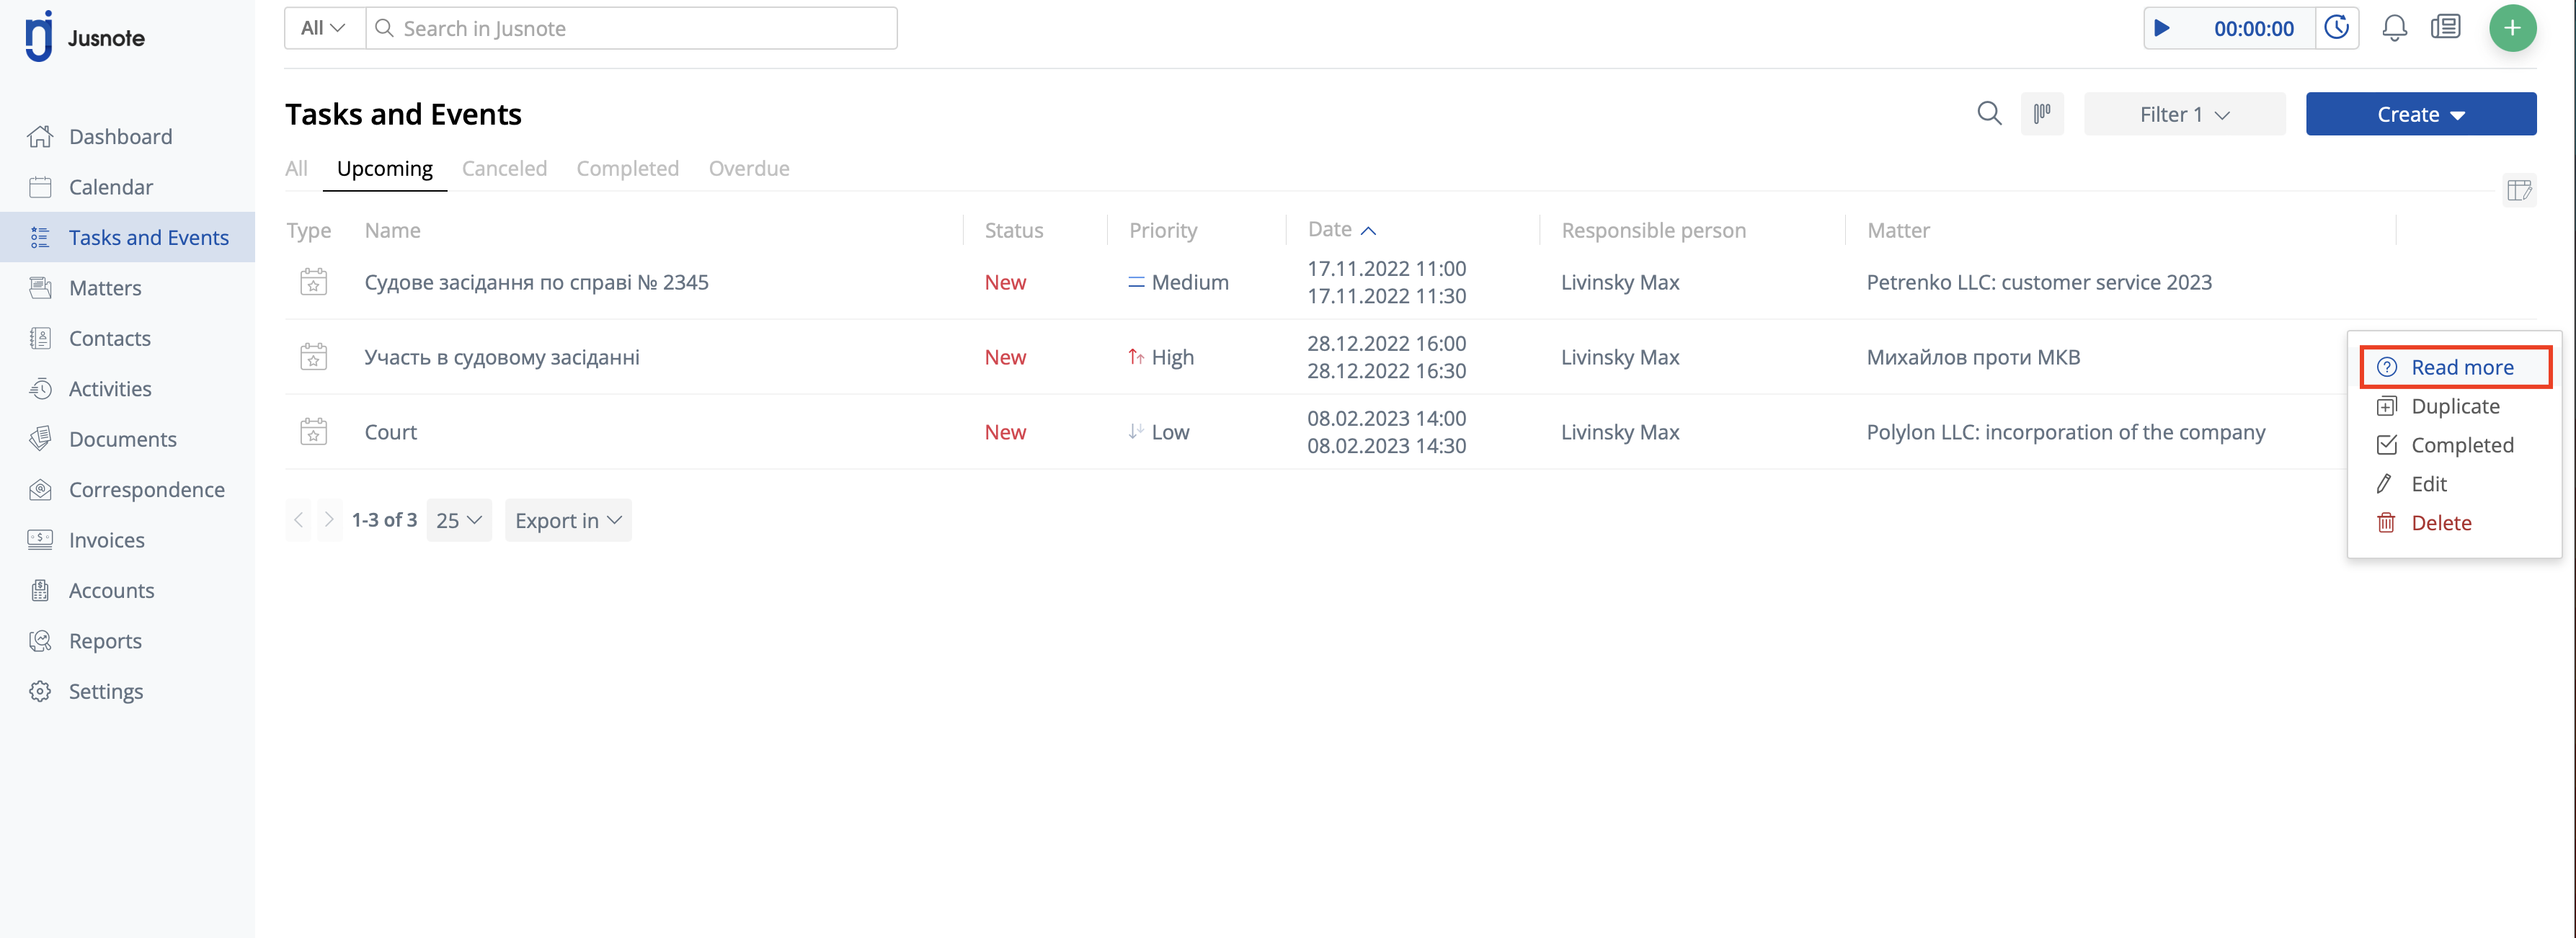Click the green plus quick-add button
2576x938 pixels.
(x=2512, y=28)
